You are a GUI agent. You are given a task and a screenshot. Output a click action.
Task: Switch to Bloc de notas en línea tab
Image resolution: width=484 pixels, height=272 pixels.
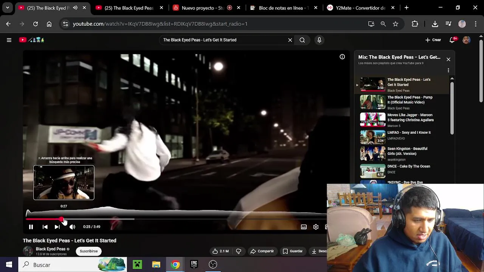point(284,8)
